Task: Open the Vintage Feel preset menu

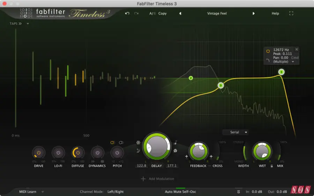Action: click(217, 13)
